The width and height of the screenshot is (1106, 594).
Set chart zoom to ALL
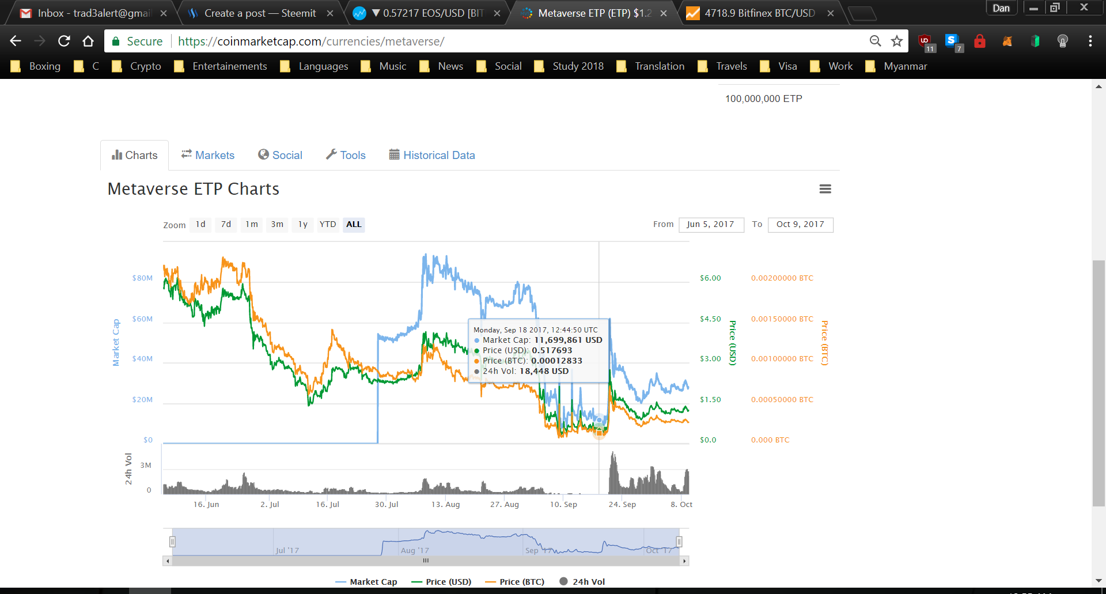coord(354,224)
